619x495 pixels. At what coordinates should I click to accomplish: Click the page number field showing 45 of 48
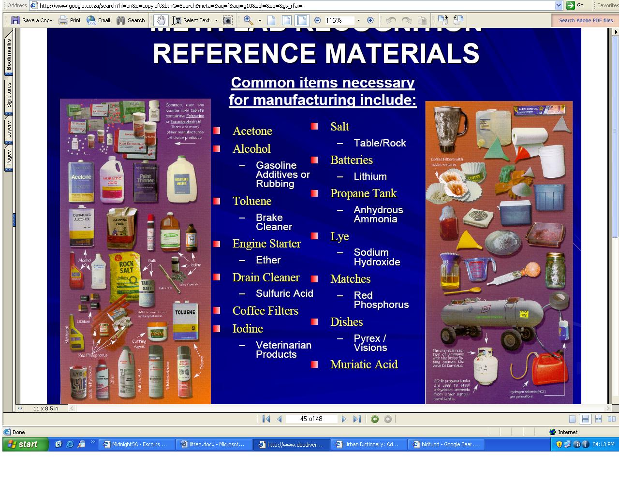(311, 419)
